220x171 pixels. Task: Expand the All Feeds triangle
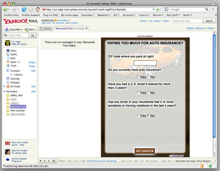(5, 86)
